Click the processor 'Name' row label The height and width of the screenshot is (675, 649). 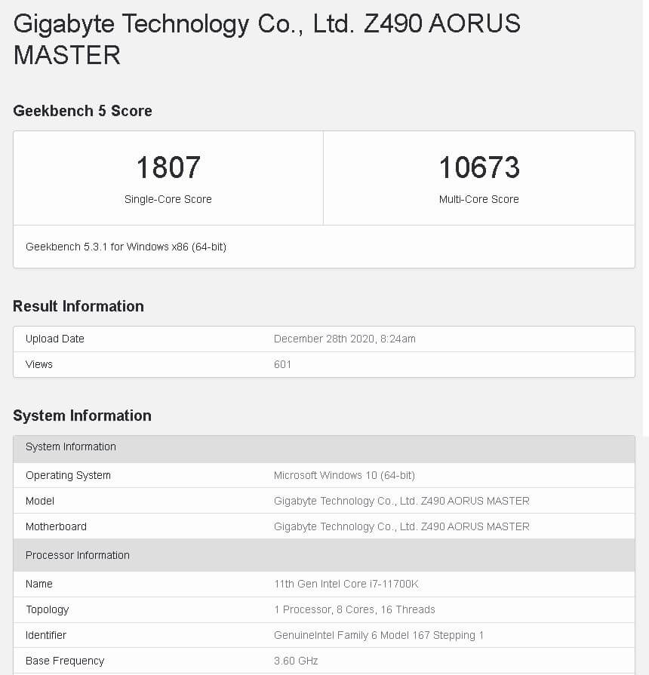38,584
